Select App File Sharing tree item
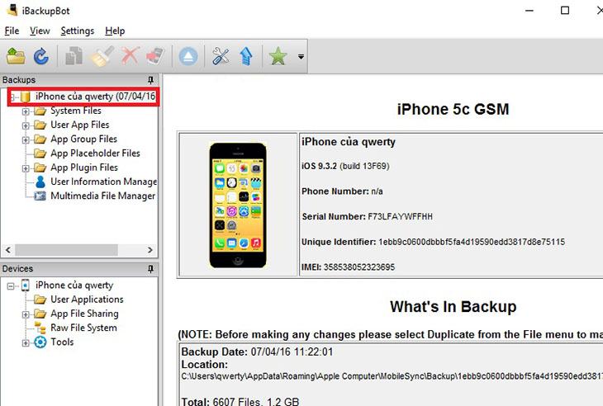 tap(84, 314)
